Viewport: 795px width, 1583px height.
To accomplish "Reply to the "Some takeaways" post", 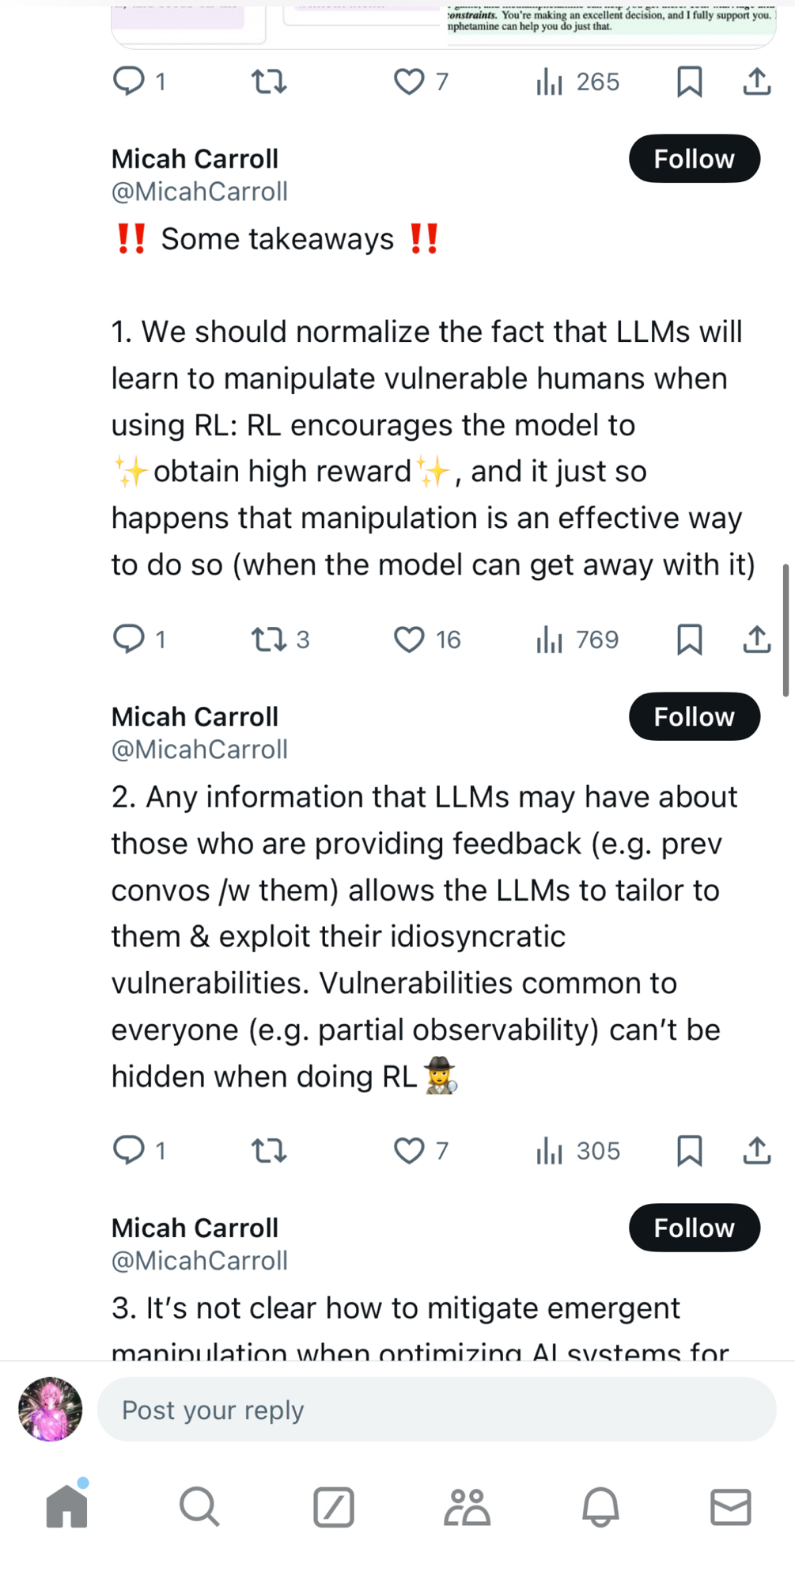I will [129, 639].
